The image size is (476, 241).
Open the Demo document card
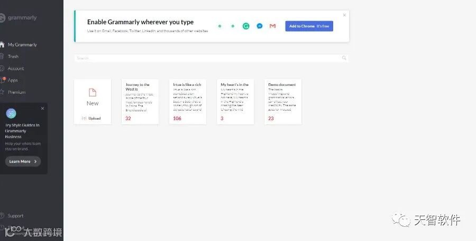(x=283, y=102)
